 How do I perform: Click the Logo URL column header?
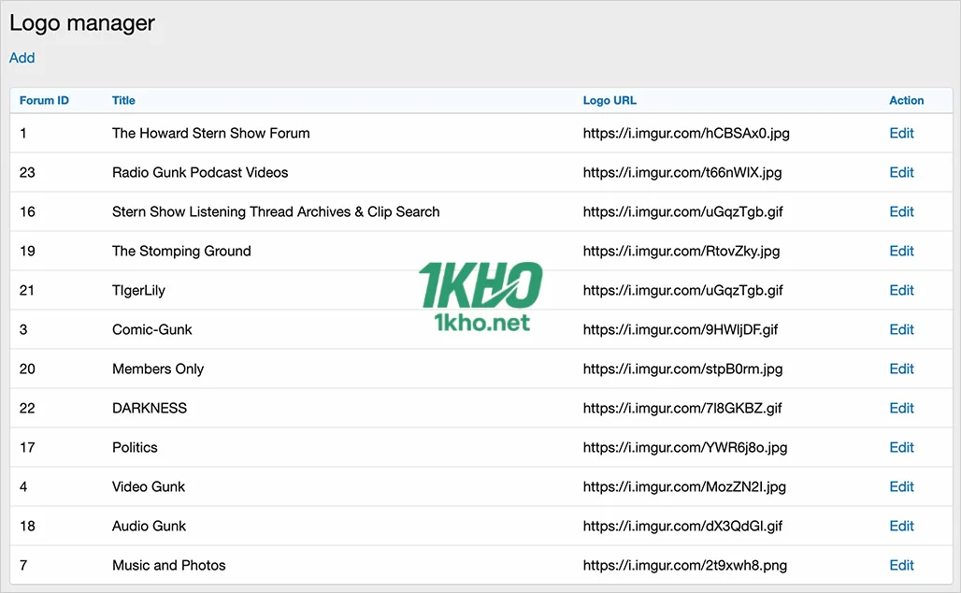(x=610, y=100)
